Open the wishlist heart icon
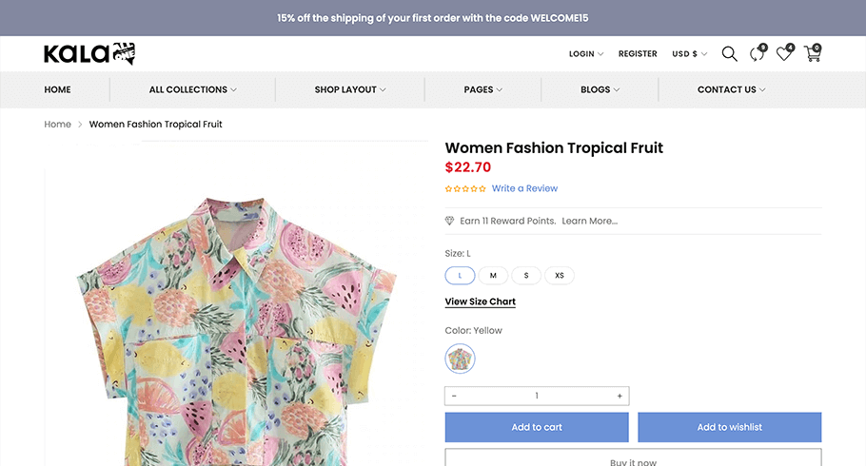This screenshot has height=466, width=866. 785,53
